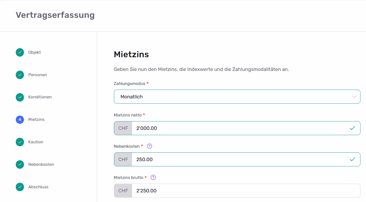Go to the Personen step
The width and height of the screenshot is (366, 202).
point(37,75)
